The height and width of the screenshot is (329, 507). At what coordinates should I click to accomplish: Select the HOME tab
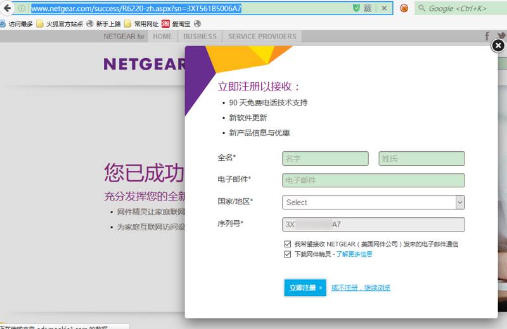pos(163,37)
